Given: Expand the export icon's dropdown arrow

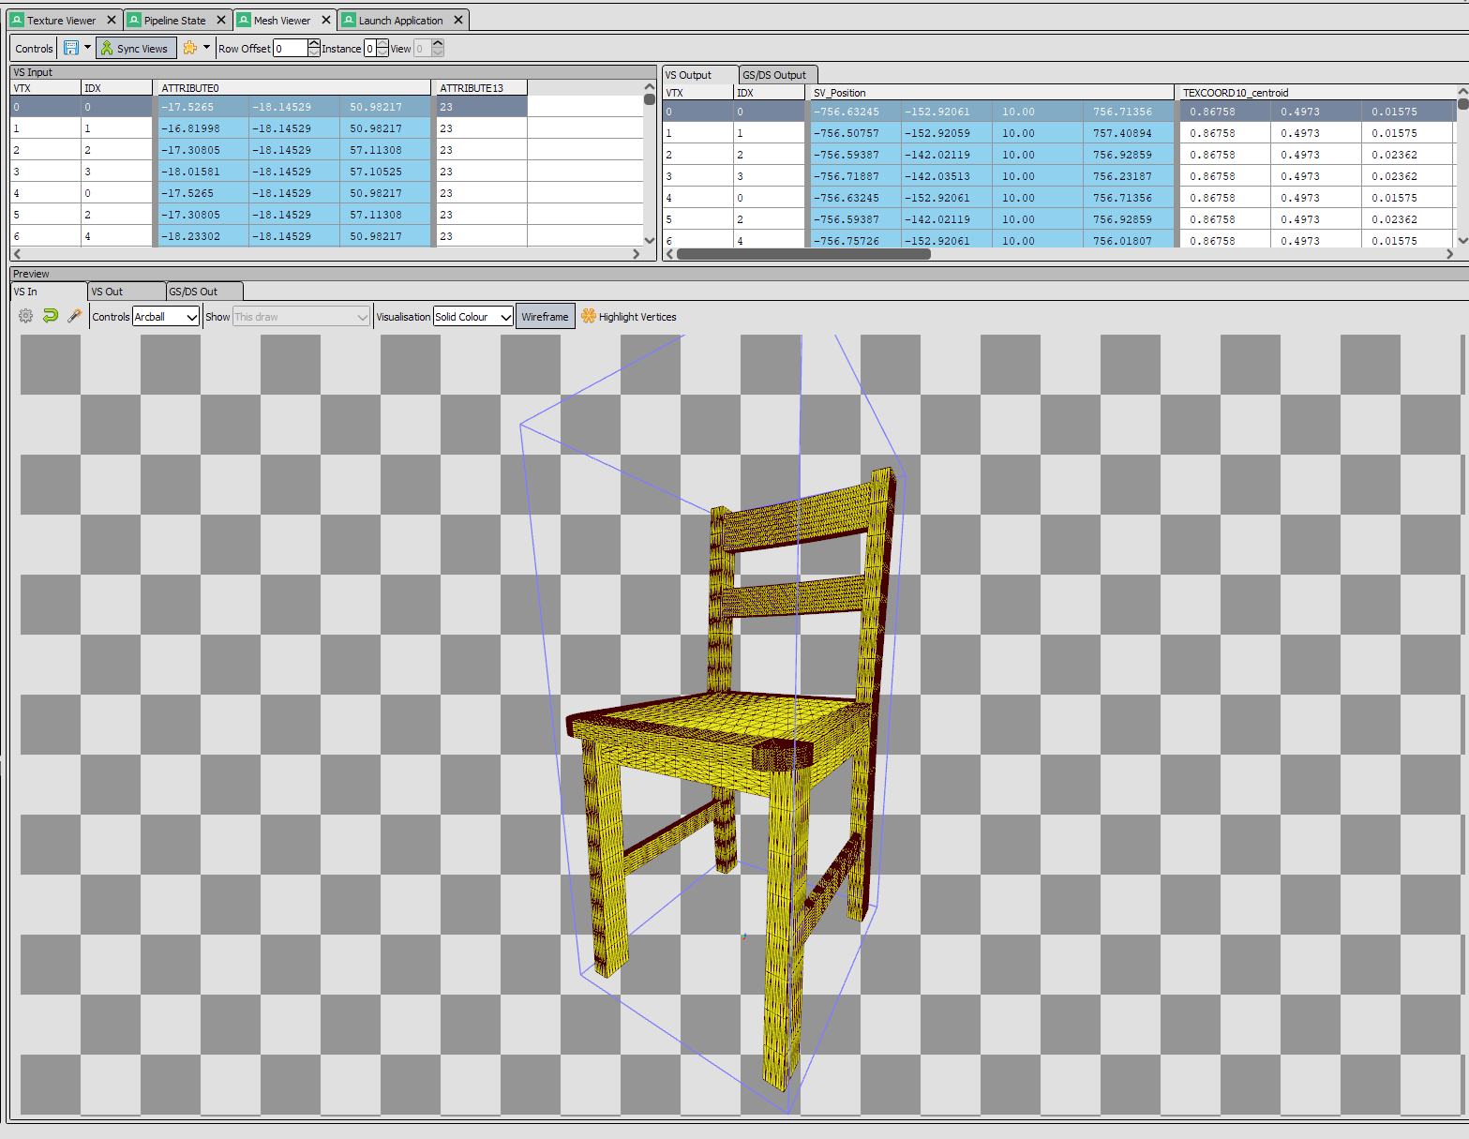Looking at the screenshot, I should 88,48.
